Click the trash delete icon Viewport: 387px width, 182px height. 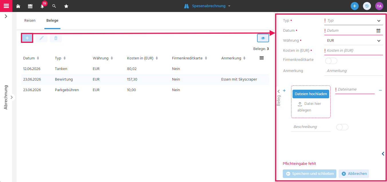pos(56,38)
